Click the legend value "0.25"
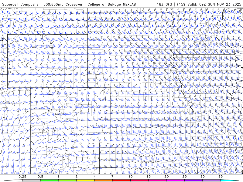 (22, 177)
